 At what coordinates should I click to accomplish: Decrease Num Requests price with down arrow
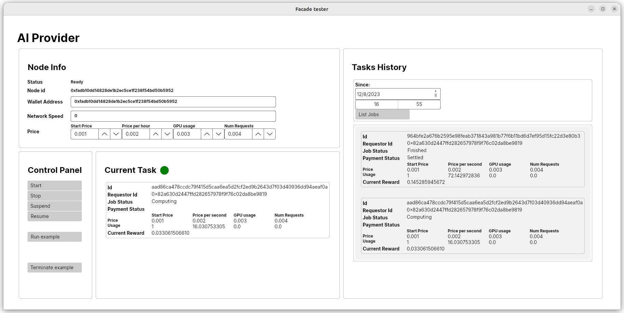coord(270,134)
